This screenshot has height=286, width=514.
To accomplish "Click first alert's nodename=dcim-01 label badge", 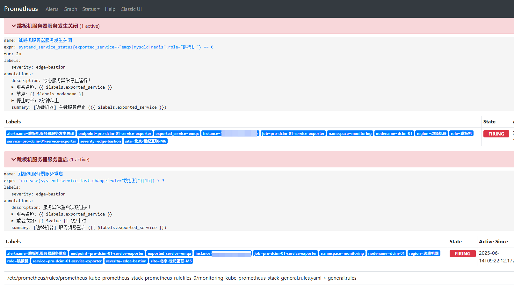I will tap(394, 134).
